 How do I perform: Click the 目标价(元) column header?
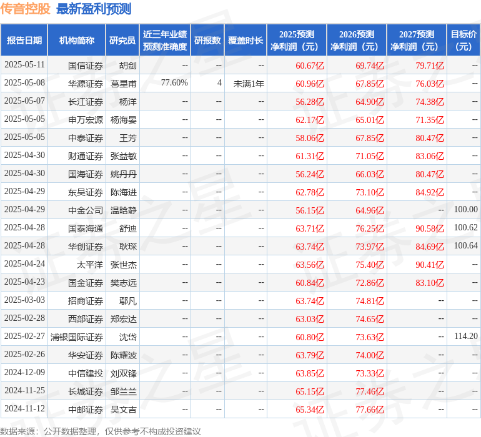(x=464, y=40)
